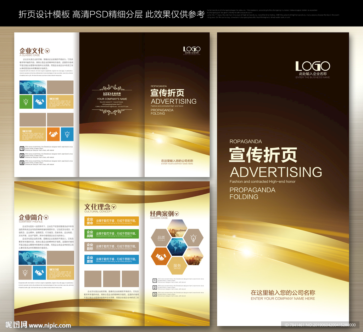Click 'A CLASSIC CASE' subtitle under 企业文化
The image size is (363, 332).
point(30,55)
